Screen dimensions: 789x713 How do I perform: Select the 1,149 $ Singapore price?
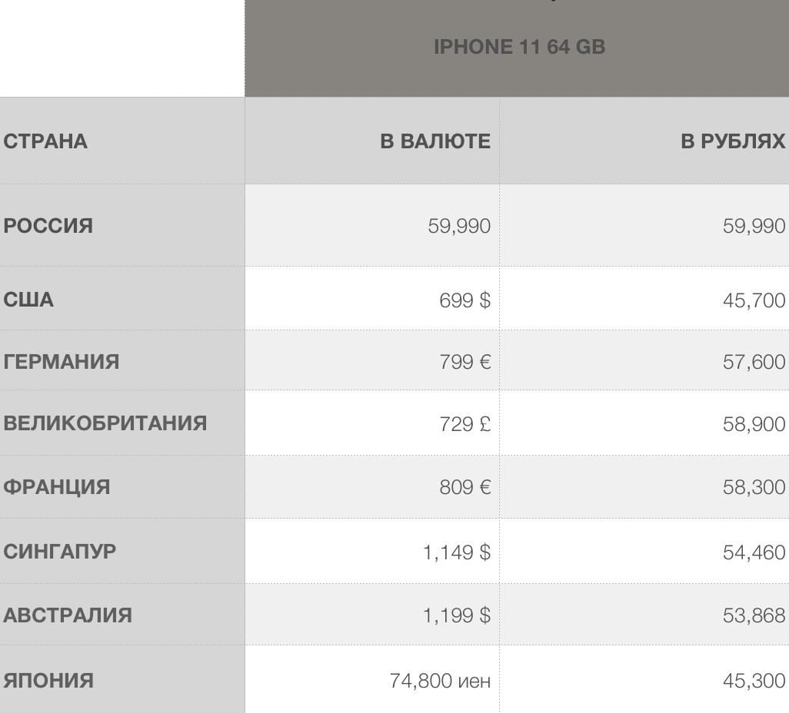456,552
